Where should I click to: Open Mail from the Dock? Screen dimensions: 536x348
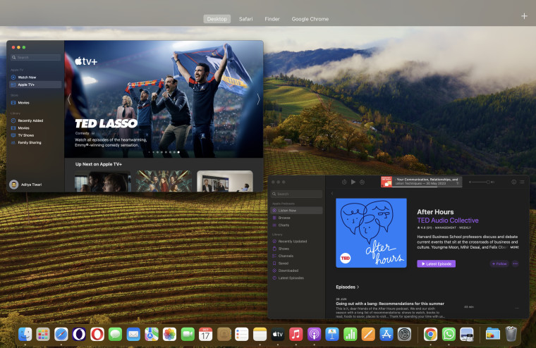pos(133,334)
